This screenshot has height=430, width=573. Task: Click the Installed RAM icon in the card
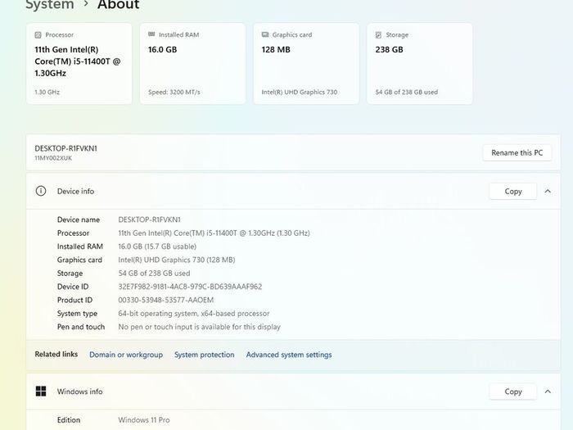151,34
